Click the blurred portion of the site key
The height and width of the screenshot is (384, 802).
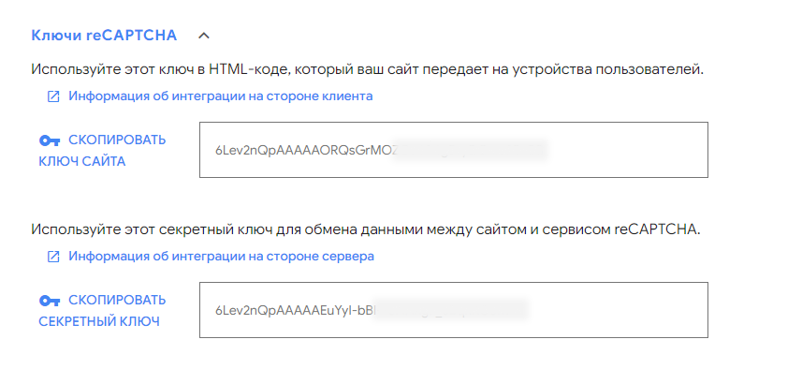coord(471,151)
